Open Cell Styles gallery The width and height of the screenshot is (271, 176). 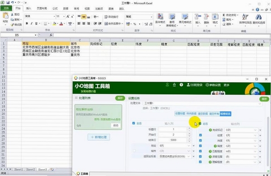click(x=185, y=20)
